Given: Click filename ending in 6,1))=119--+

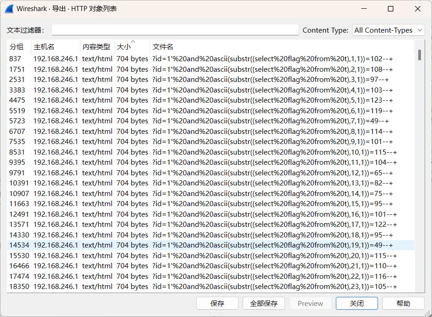Looking at the screenshot, I should point(273,110).
